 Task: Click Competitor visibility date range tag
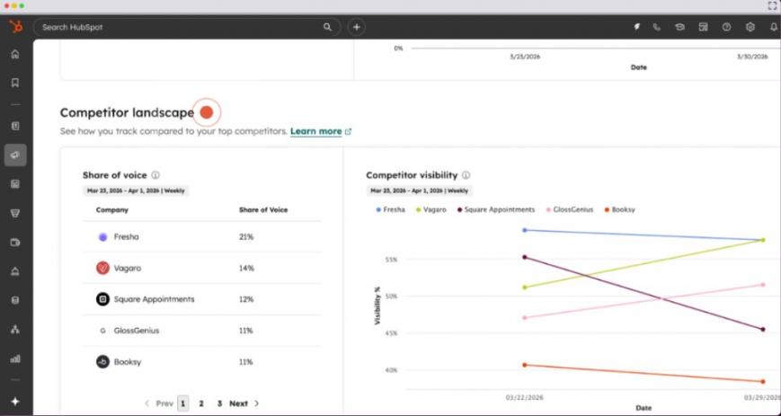point(420,190)
